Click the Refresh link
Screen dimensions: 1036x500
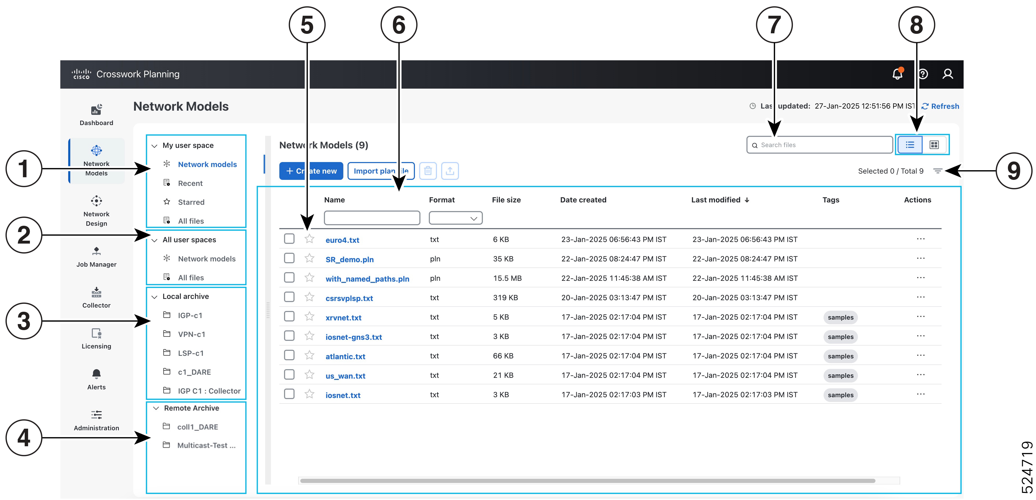(x=940, y=106)
